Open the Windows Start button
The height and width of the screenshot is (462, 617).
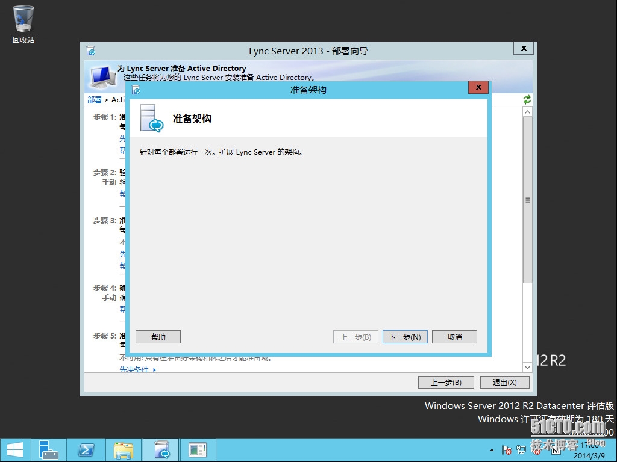(15, 450)
